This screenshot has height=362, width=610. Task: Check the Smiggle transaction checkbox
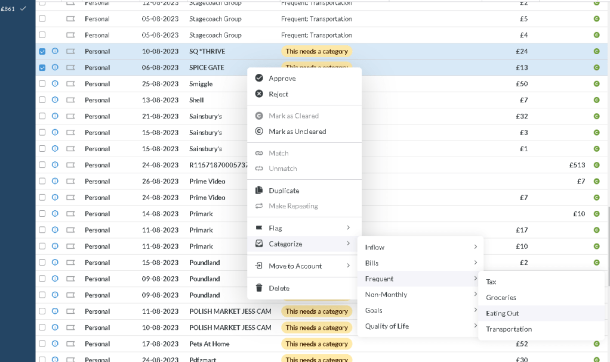42,83
